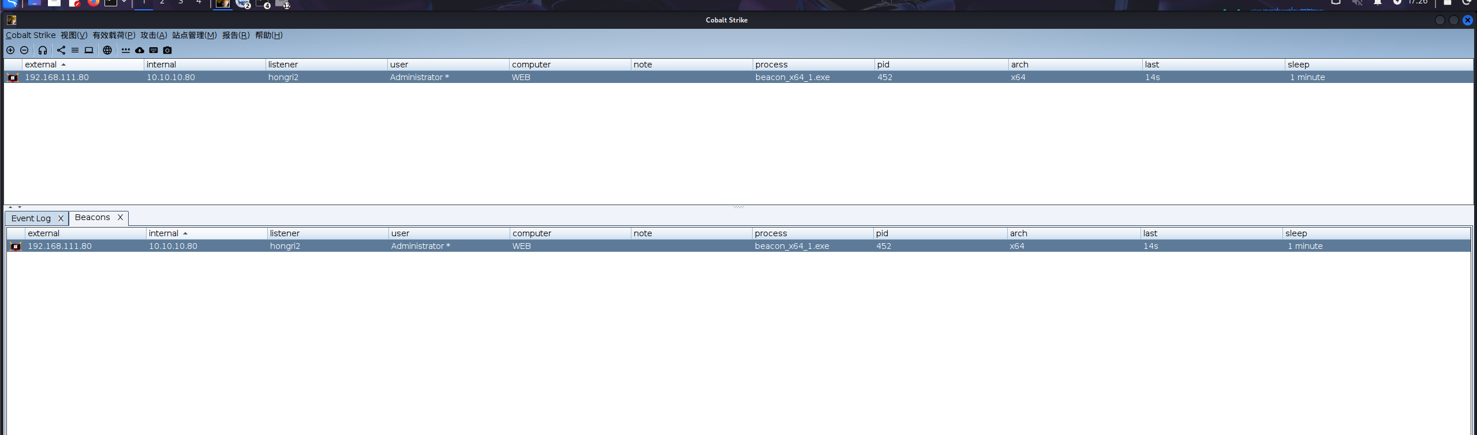Switch to workspace 2 in panel

pyautogui.click(x=162, y=3)
